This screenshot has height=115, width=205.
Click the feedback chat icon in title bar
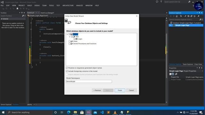click(x=157, y=2)
